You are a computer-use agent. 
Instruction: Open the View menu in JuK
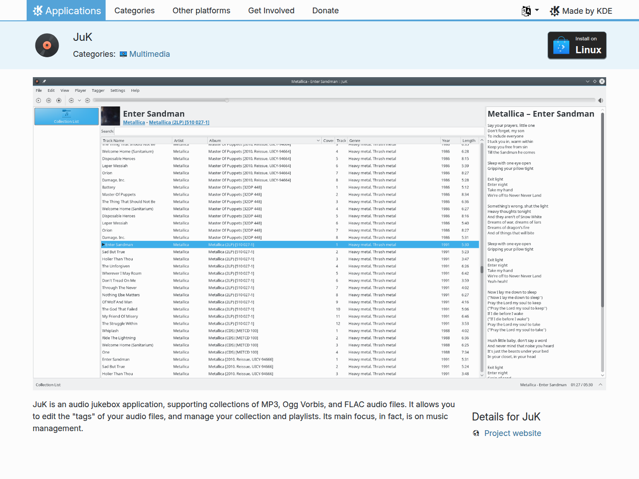coord(65,90)
